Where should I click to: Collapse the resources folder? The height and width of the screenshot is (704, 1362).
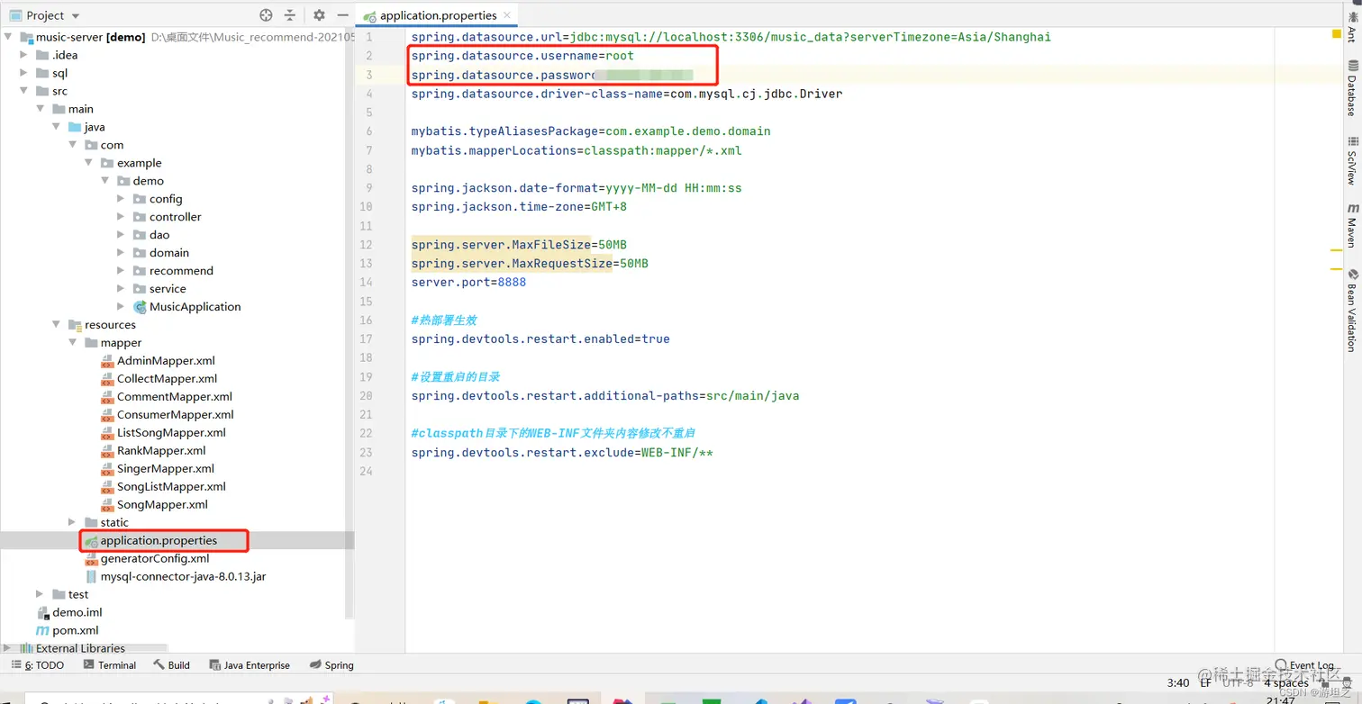tap(57, 325)
